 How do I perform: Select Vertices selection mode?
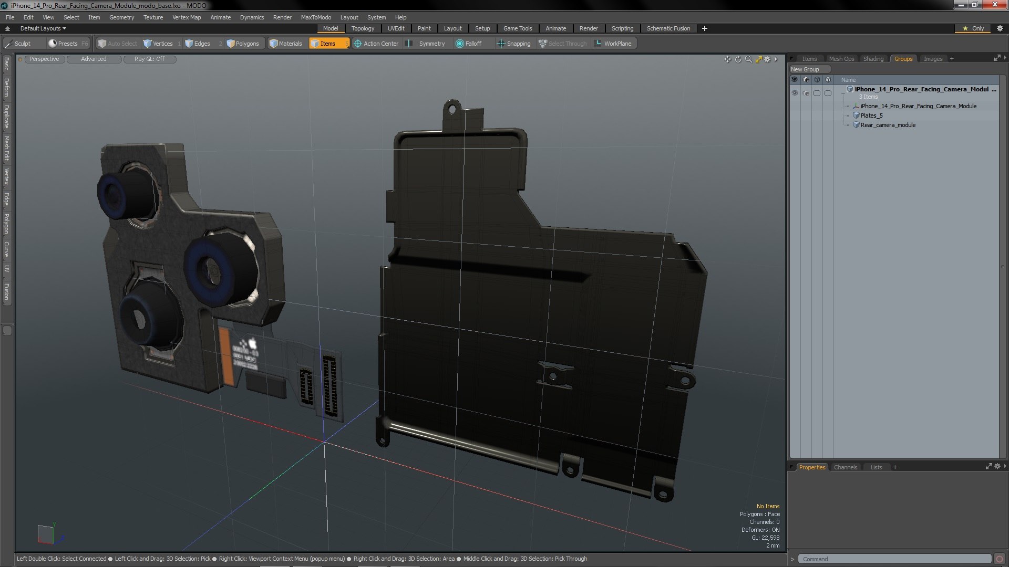pos(158,44)
